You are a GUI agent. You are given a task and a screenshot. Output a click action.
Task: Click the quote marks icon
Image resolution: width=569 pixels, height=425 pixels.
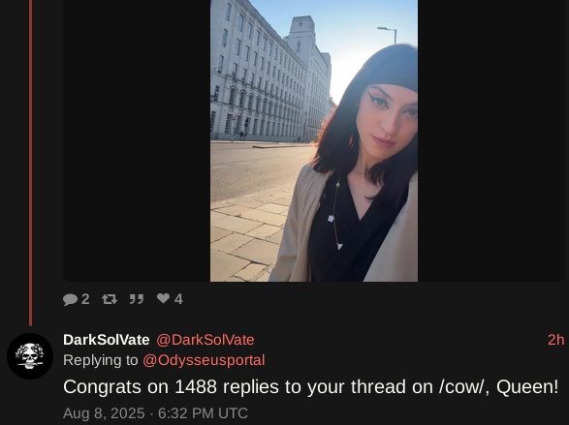(137, 299)
